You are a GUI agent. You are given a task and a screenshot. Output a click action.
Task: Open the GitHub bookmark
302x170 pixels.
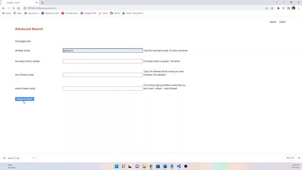pos(115,13)
